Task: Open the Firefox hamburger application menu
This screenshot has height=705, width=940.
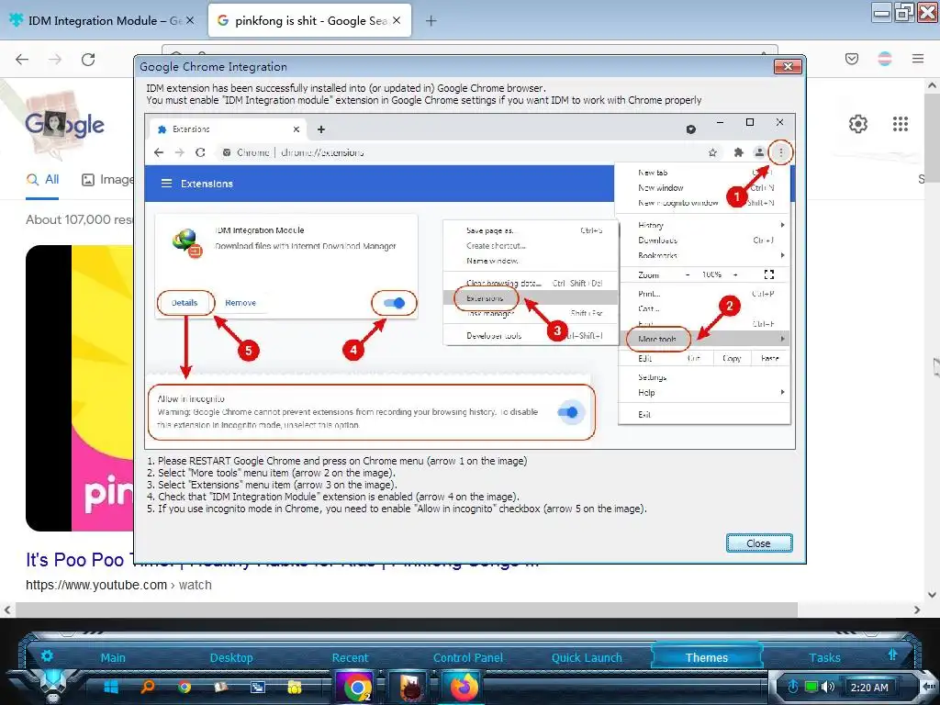Action: [918, 59]
